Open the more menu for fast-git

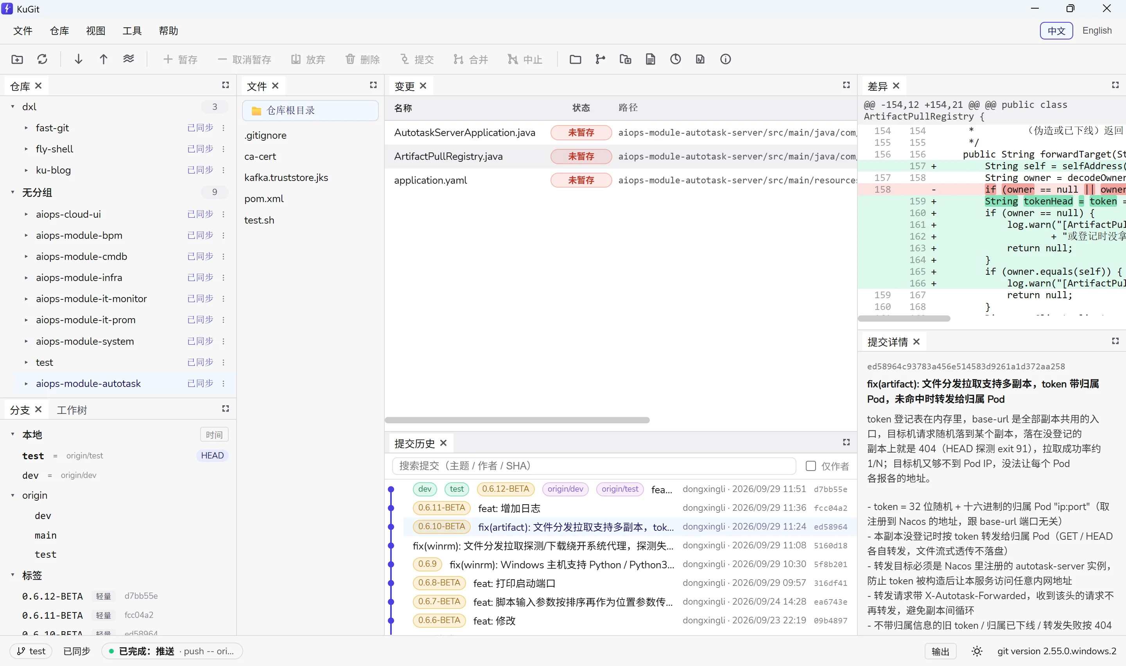tap(224, 128)
